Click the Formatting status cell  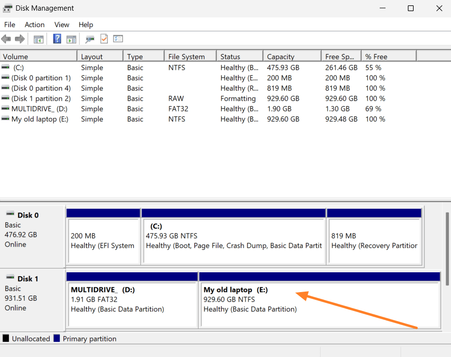[238, 98]
